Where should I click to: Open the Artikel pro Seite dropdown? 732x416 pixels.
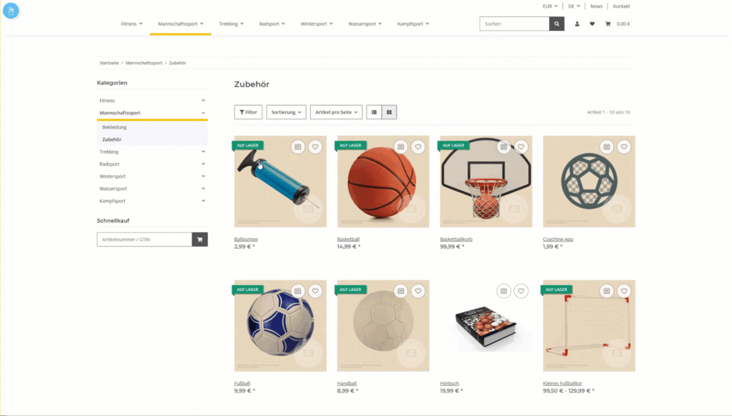[336, 112]
